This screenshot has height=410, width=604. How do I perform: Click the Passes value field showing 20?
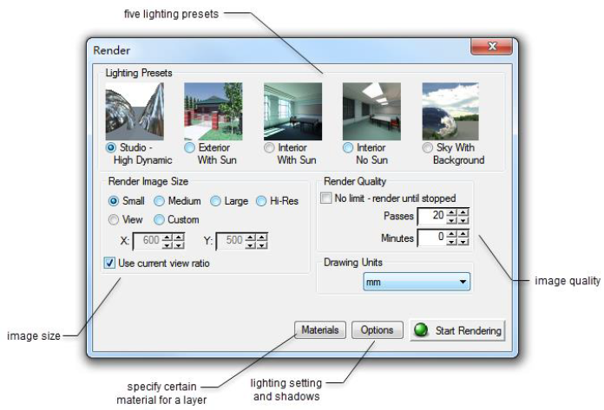point(432,216)
